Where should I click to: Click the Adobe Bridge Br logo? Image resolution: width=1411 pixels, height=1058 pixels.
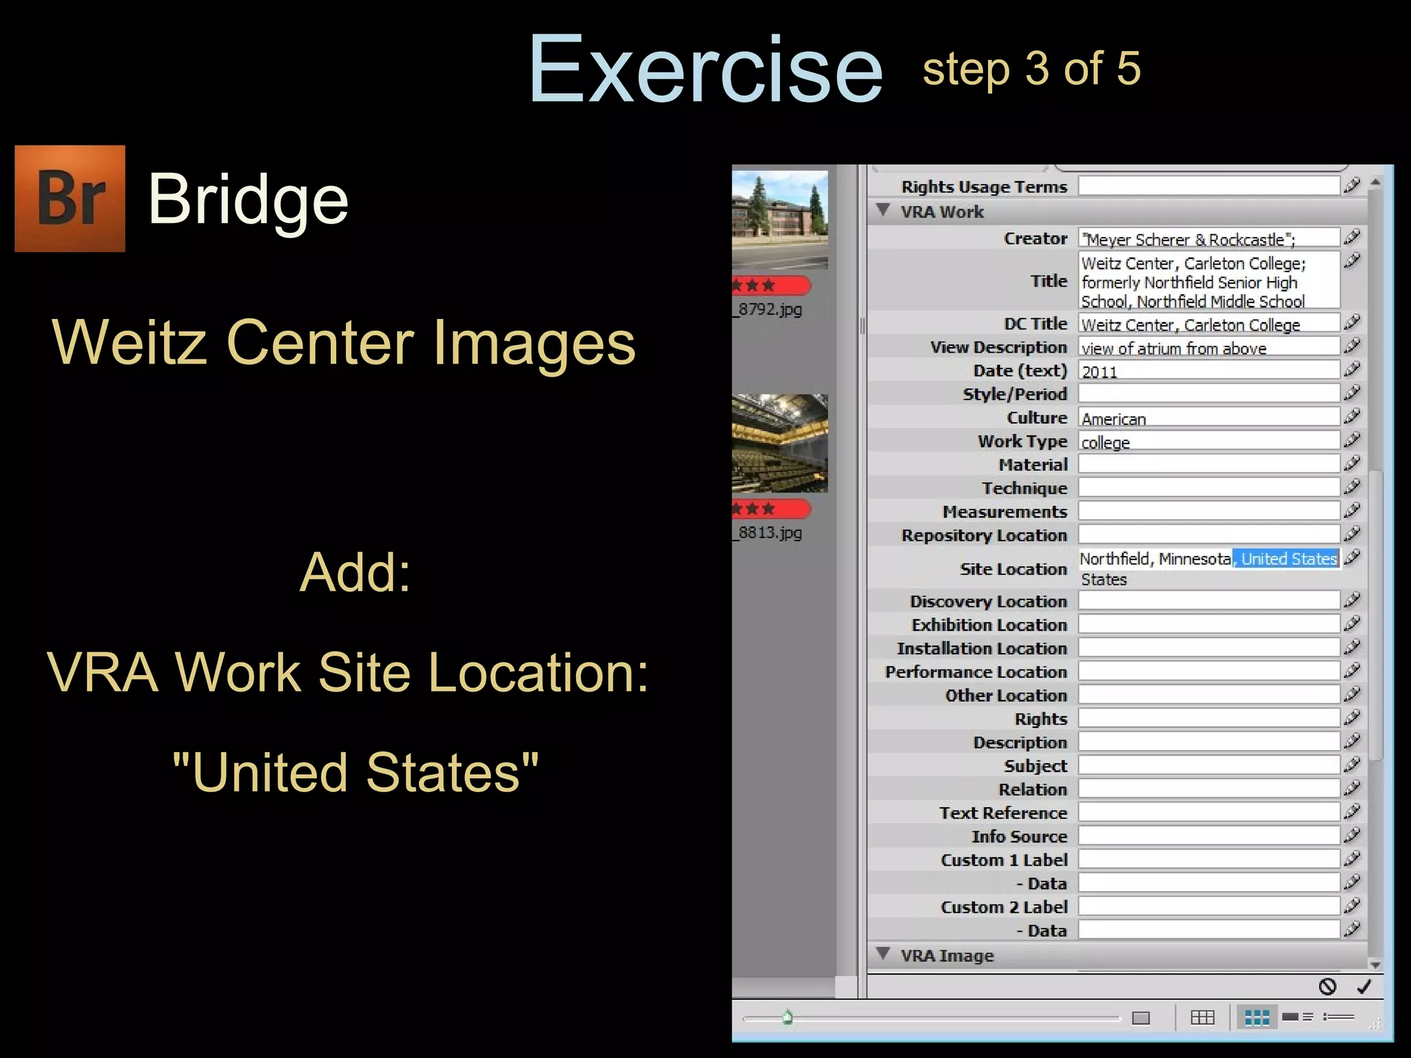(70, 198)
